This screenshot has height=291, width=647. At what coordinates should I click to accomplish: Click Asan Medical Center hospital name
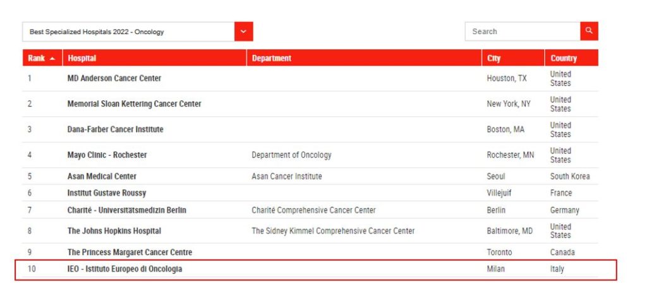(x=102, y=176)
